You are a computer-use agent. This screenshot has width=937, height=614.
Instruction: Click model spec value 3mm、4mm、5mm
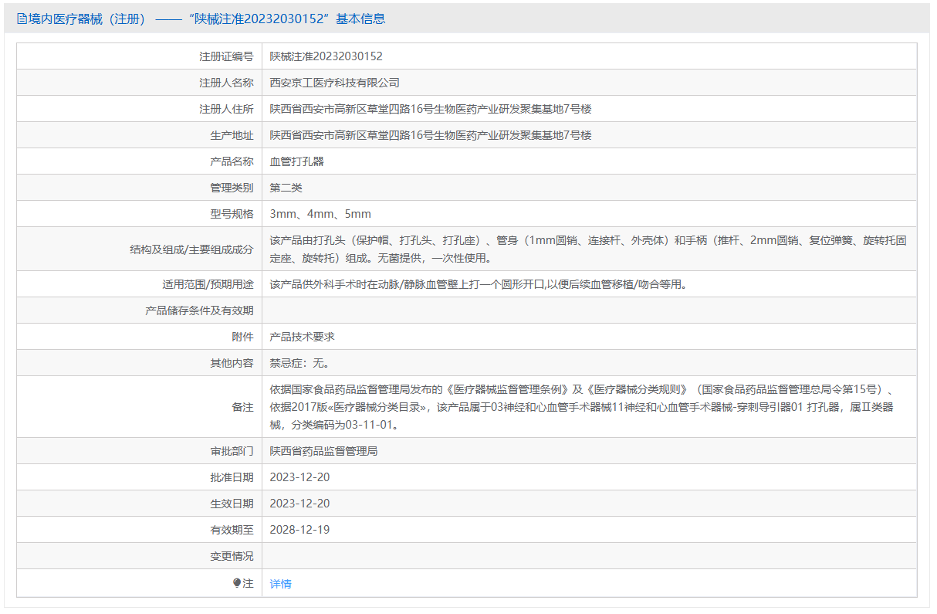tap(320, 214)
